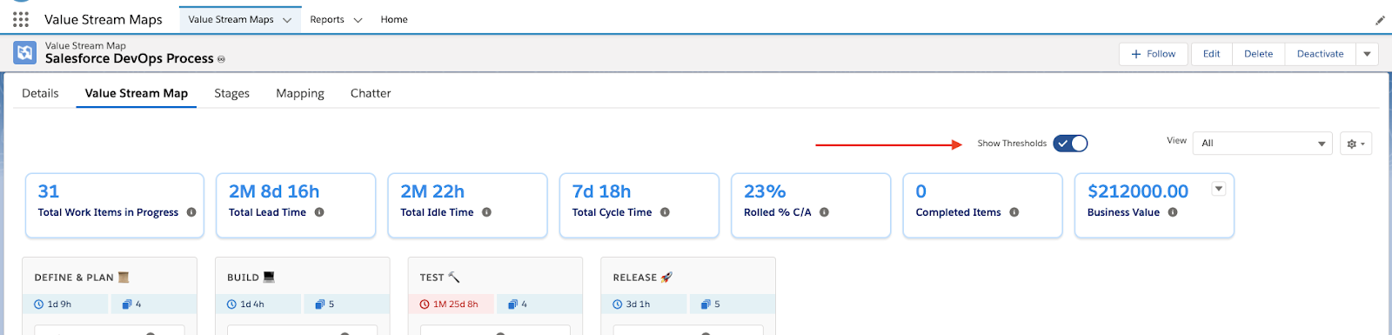Open the Mapping tab

coord(300,93)
